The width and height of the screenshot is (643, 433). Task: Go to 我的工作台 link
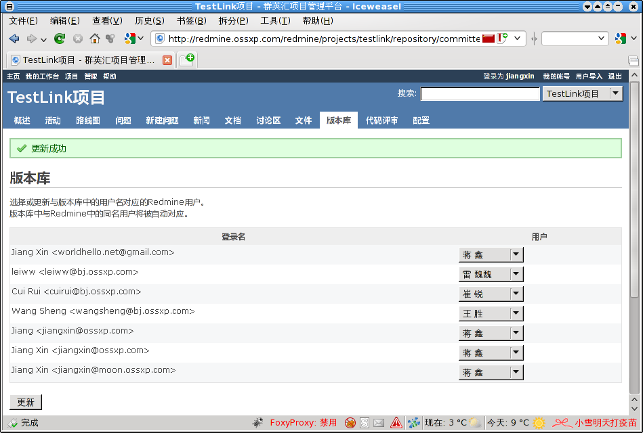(x=42, y=76)
